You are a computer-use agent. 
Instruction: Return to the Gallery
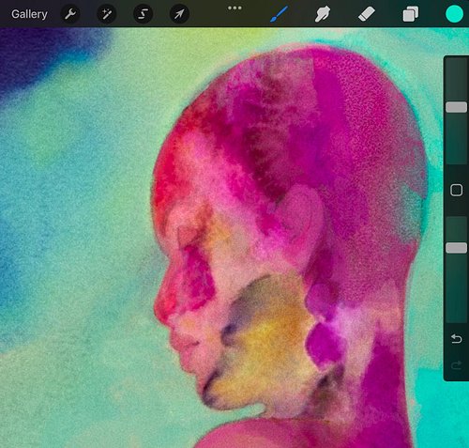pyautogui.click(x=29, y=14)
